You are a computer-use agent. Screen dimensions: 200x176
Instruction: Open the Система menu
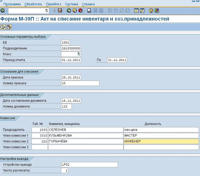(x=71, y=4)
